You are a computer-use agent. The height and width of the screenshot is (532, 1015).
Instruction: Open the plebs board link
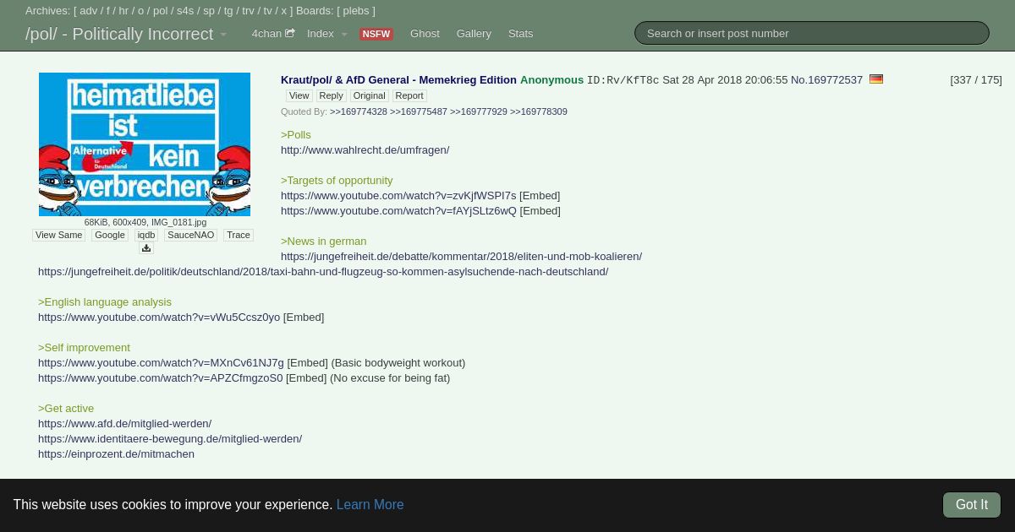click(356, 11)
